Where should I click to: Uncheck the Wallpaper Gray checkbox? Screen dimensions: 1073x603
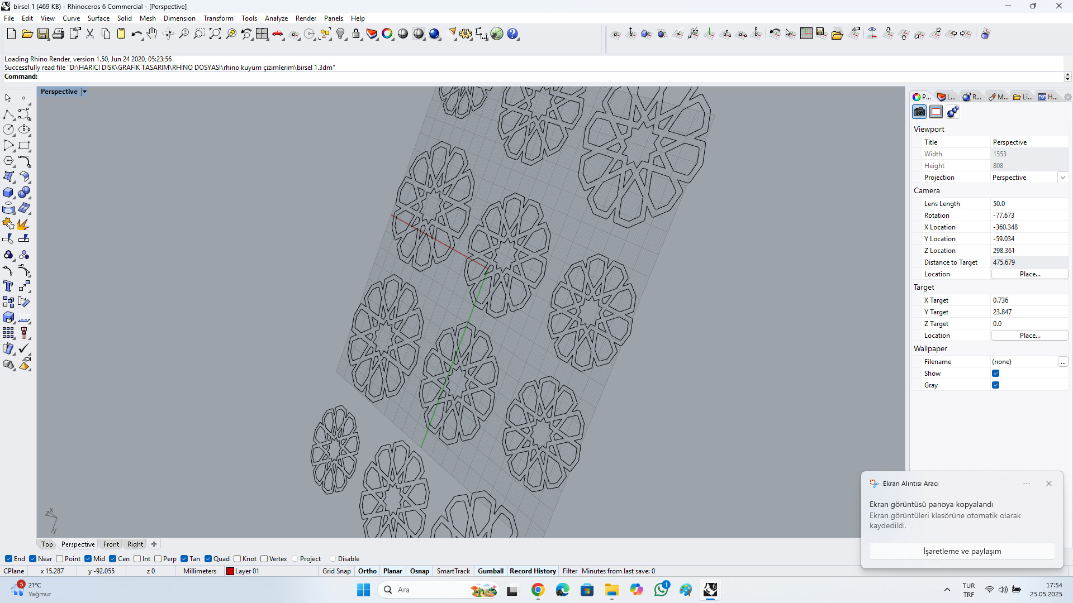coord(996,385)
